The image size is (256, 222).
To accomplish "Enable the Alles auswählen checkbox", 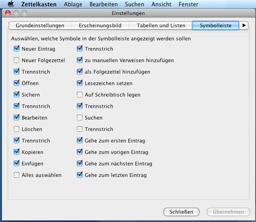I will (x=17, y=175).
